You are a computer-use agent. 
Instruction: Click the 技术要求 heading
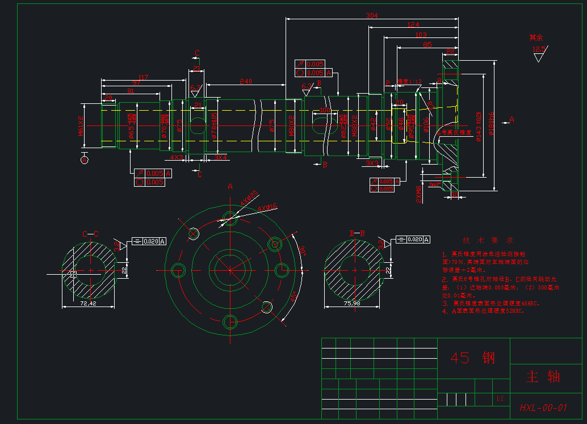[x=488, y=240]
